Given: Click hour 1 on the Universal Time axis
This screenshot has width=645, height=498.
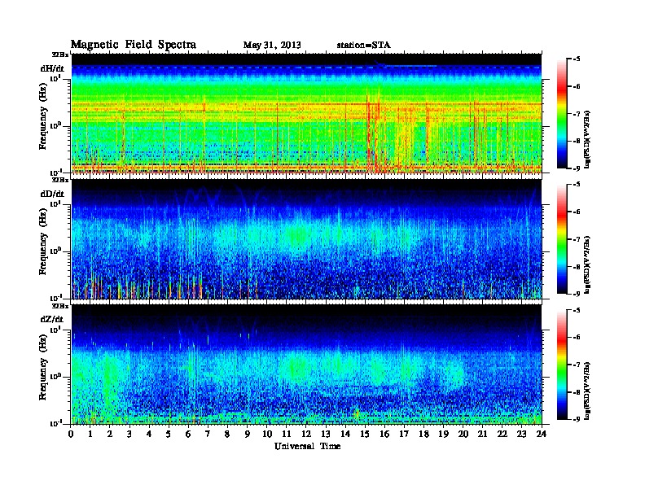Looking at the screenshot, I should (x=90, y=434).
